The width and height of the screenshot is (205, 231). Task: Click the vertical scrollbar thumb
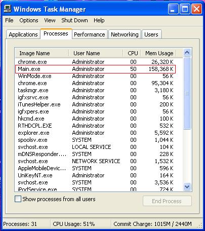pos(187,93)
